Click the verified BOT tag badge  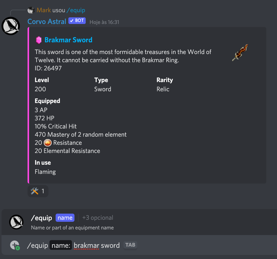[x=77, y=21]
